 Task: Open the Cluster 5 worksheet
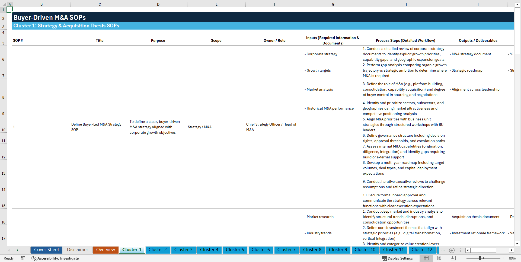pos(235,250)
